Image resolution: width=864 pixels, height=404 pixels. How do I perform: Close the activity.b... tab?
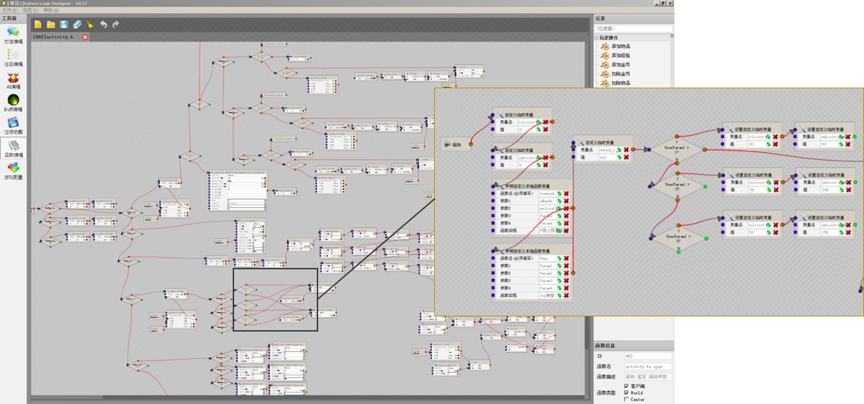click(86, 37)
